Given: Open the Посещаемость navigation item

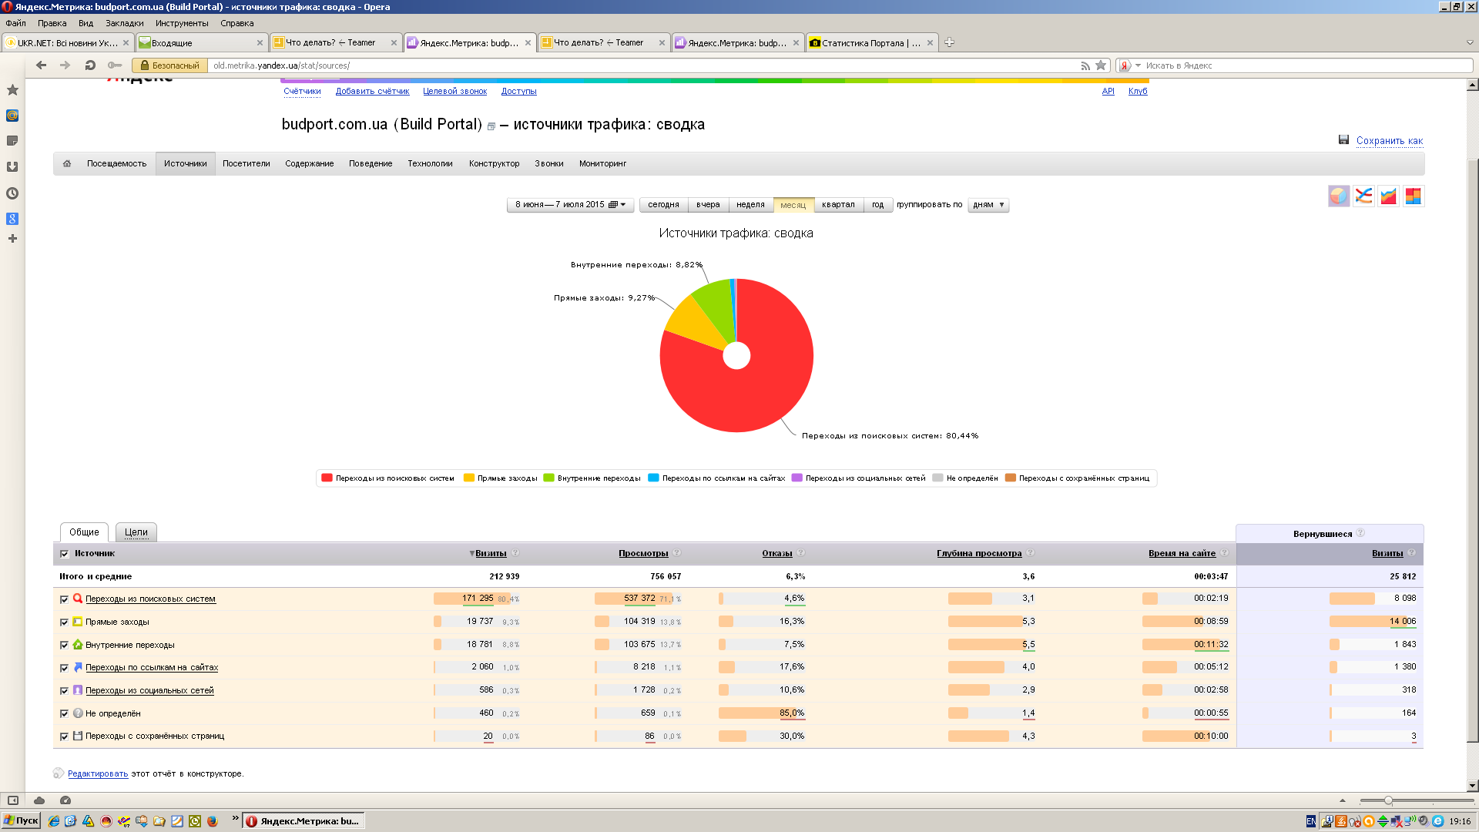Looking at the screenshot, I should click(116, 163).
